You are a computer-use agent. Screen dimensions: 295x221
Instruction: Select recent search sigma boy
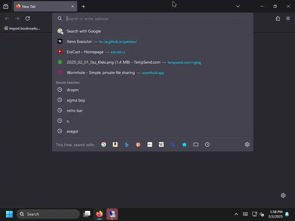point(153,100)
